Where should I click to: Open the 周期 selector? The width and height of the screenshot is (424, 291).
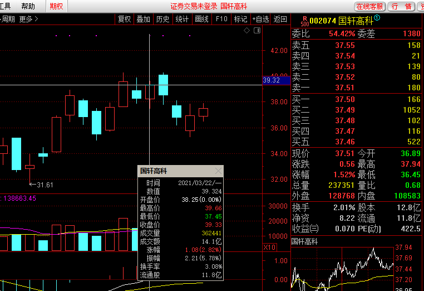pyautogui.click(x=8, y=20)
